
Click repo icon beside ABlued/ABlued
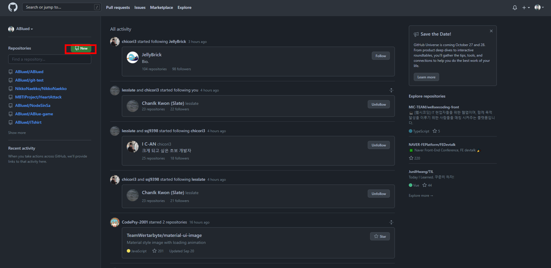pos(11,72)
